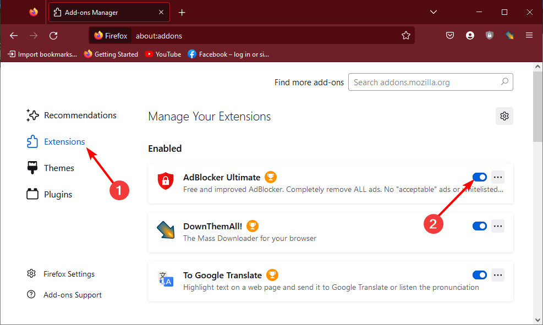The height and width of the screenshot is (325, 543).
Task: Click the AdBlocker Ultimate red shield icon
Action: coord(166,181)
